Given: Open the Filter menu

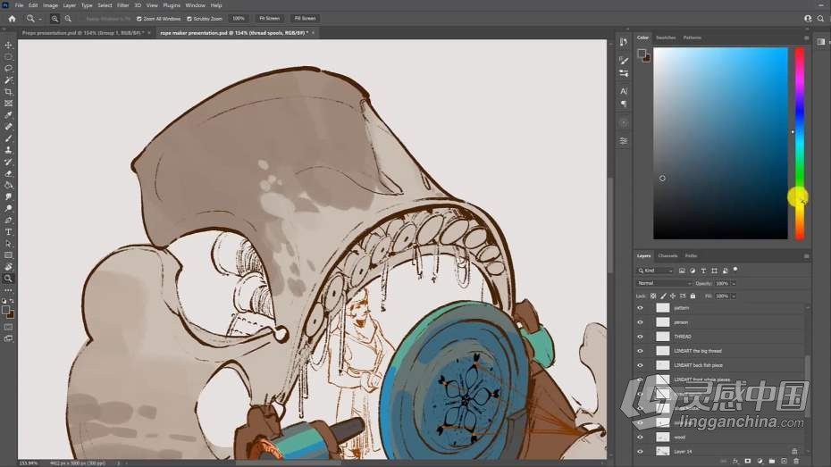Looking at the screenshot, I should coord(123,5).
